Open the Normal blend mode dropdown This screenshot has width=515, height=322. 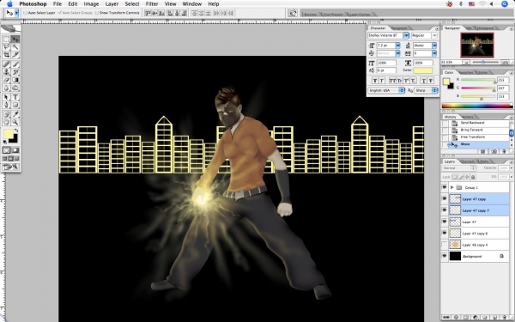[x=459, y=168]
